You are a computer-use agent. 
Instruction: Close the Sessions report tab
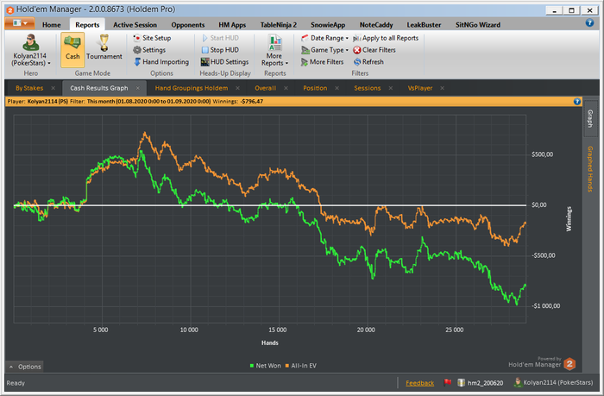(x=391, y=88)
